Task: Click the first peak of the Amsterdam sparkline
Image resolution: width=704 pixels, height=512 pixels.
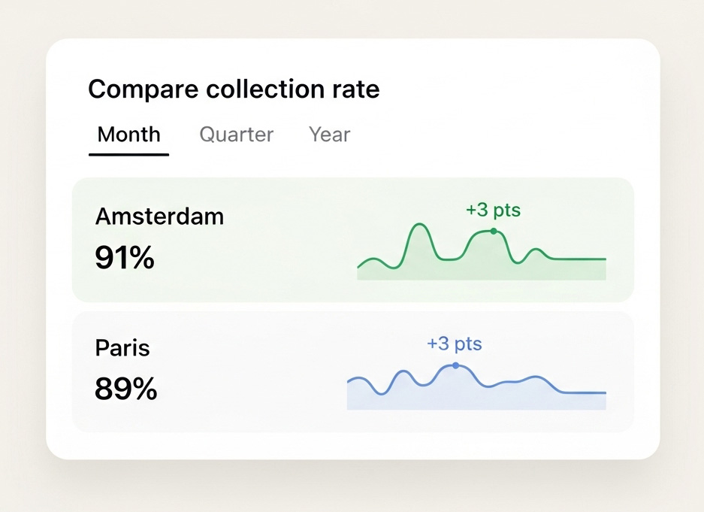Action: 419,224
